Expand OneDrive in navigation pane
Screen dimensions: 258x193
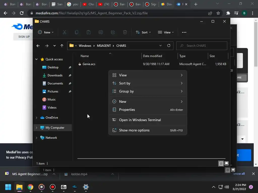[x=36, y=118]
